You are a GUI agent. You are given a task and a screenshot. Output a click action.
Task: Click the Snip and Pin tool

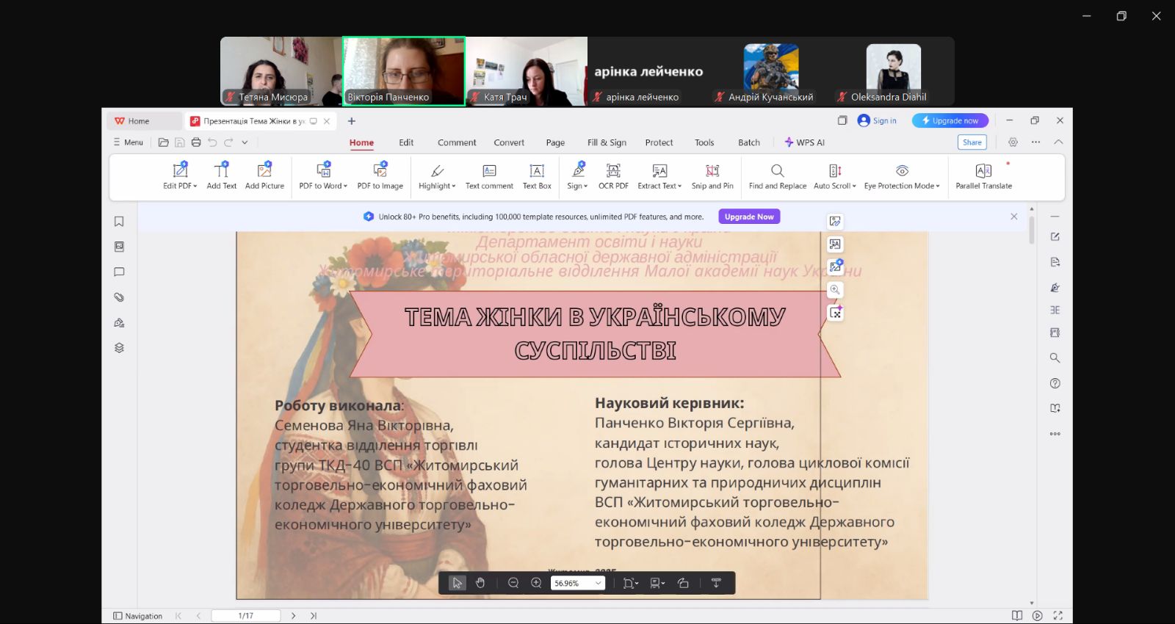click(712, 176)
